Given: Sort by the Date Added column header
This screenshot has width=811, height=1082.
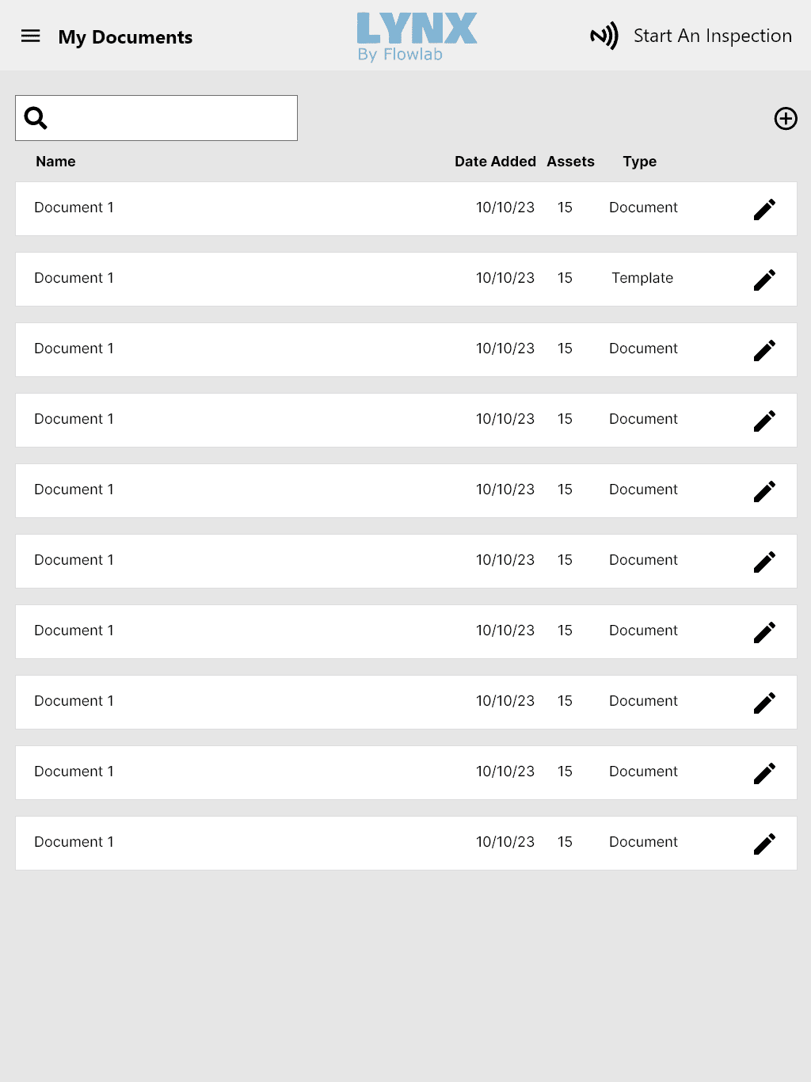Looking at the screenshot, I should point(495,162).
